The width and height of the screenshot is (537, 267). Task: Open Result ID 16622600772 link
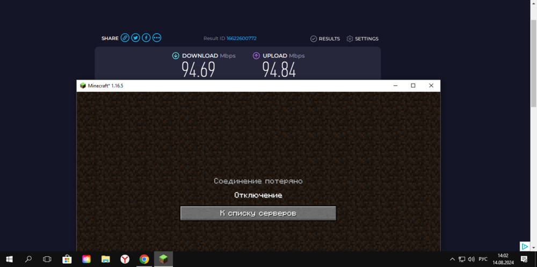tap(242, 38)
